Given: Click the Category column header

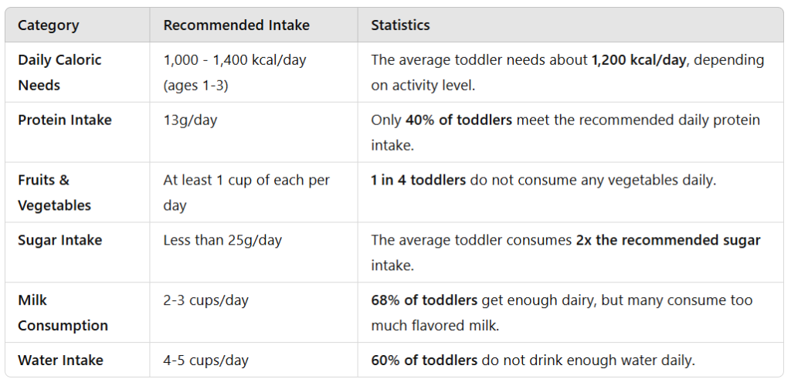Looking at the screenshot, I should click(x=48, y=25).
